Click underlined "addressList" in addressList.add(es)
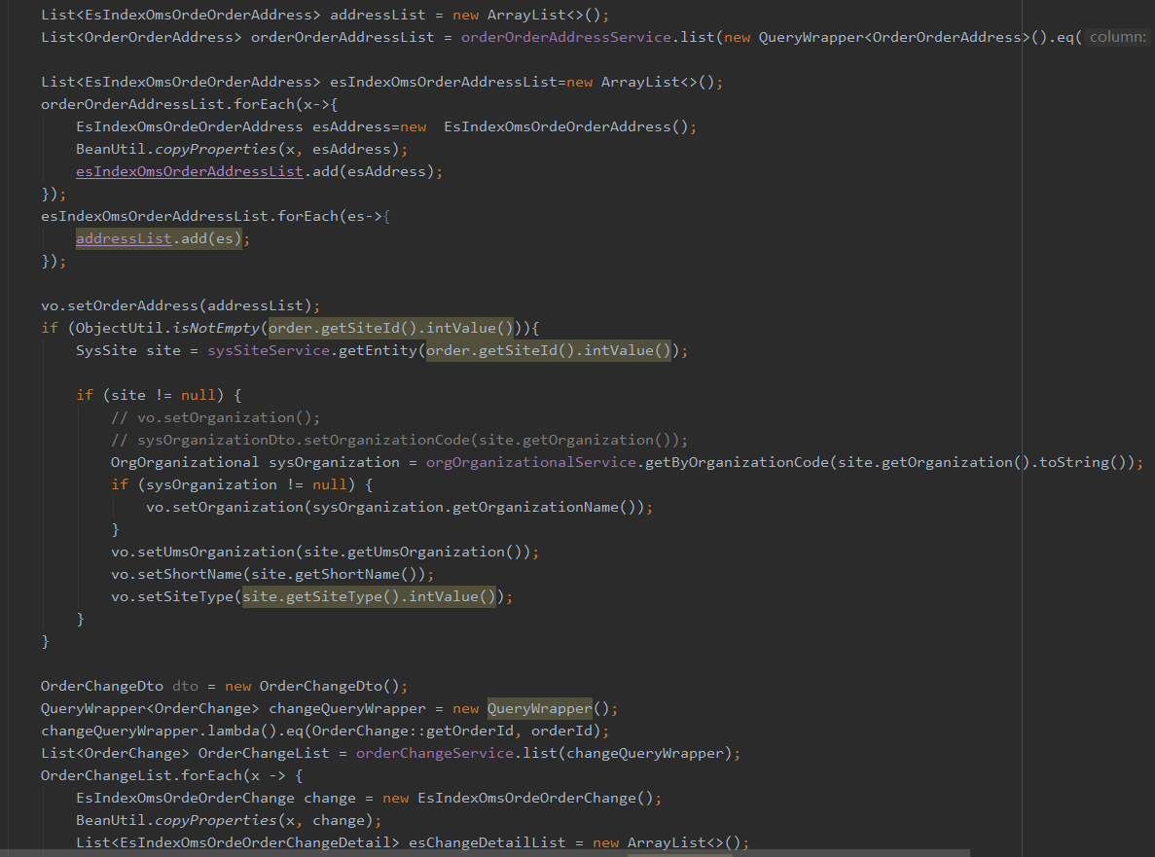Image resolution: width=1155 pixels, height=857 pixels. click(x=124, y=238)
